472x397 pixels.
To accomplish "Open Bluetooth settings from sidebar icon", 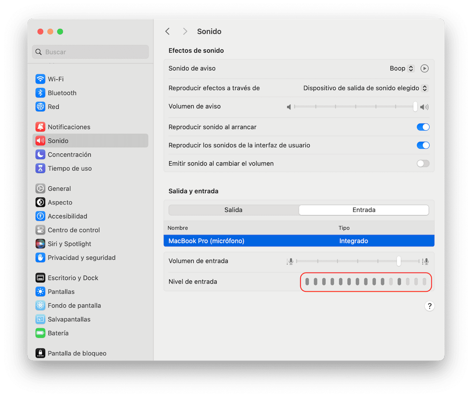I will pyautogui.click(x=40, y=93).
